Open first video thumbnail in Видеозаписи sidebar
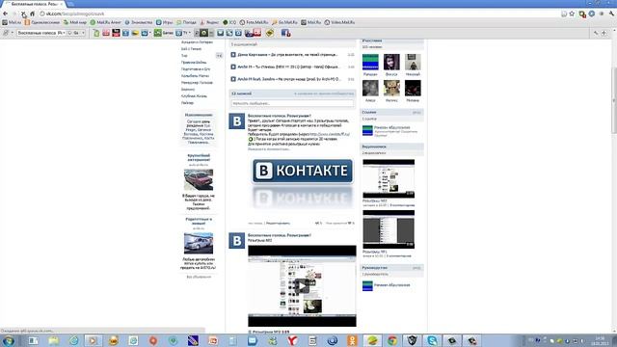617x347 pixels. 389,178
